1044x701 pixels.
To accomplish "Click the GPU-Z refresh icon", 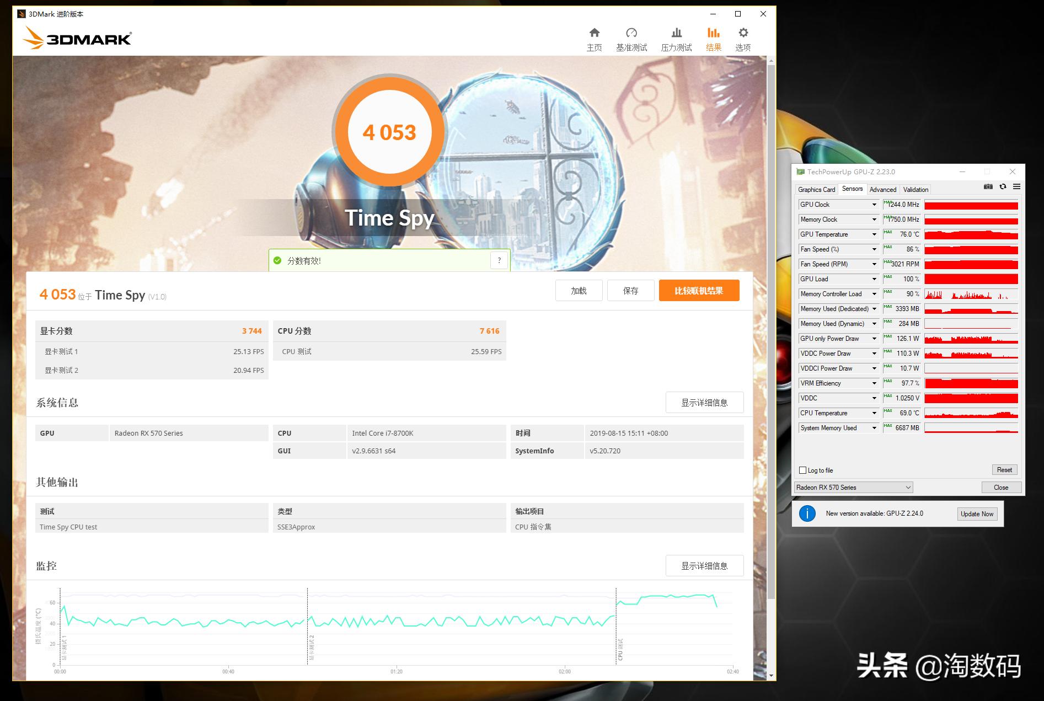I will [1002, 187].
